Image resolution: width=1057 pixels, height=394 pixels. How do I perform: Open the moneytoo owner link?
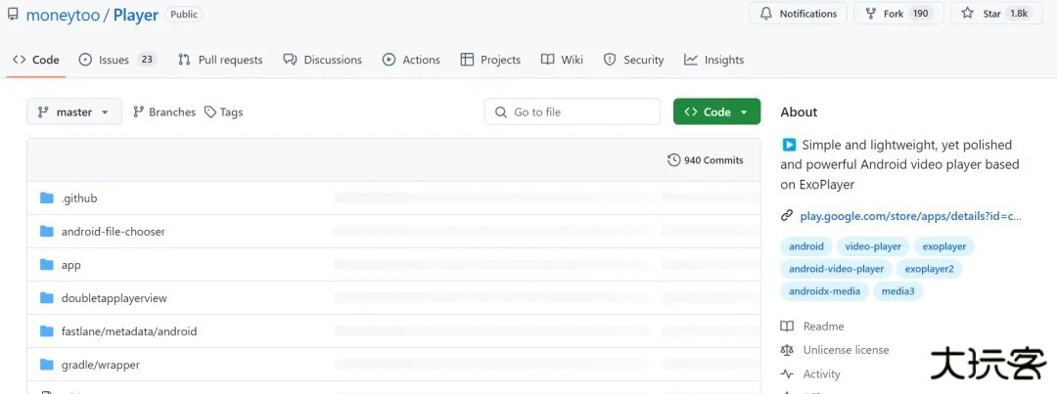pyautogui.click(x=62, y=16)
